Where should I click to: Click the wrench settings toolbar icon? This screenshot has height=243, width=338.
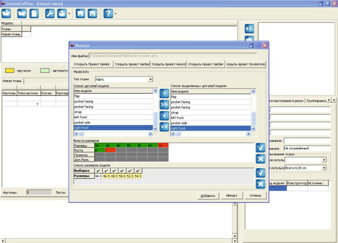coord(50,13)
